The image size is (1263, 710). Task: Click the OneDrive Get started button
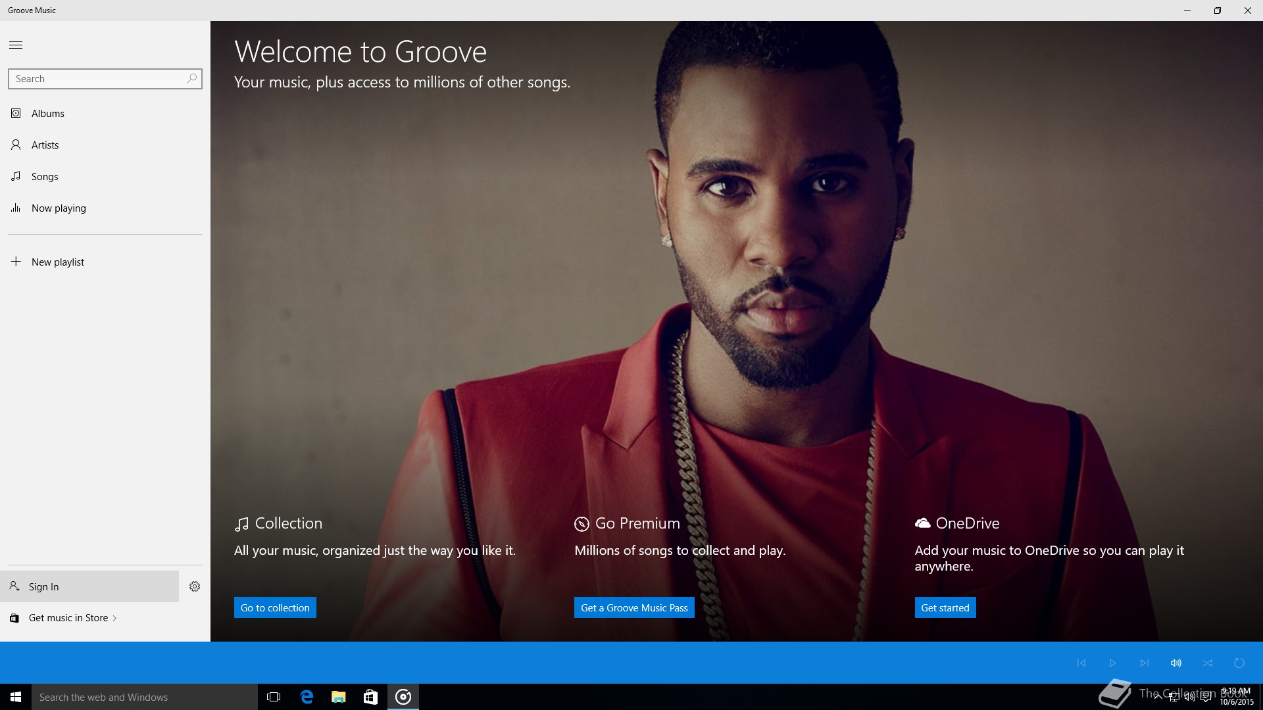click(x=945, y=607)
